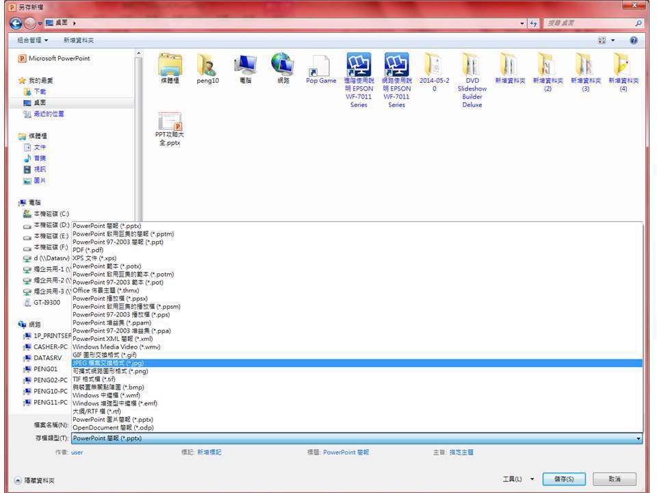Choose the JPEG (*.jpg) format option
Image resolution: width=657 pixels, height=493 pixels.
pos(357,363)
